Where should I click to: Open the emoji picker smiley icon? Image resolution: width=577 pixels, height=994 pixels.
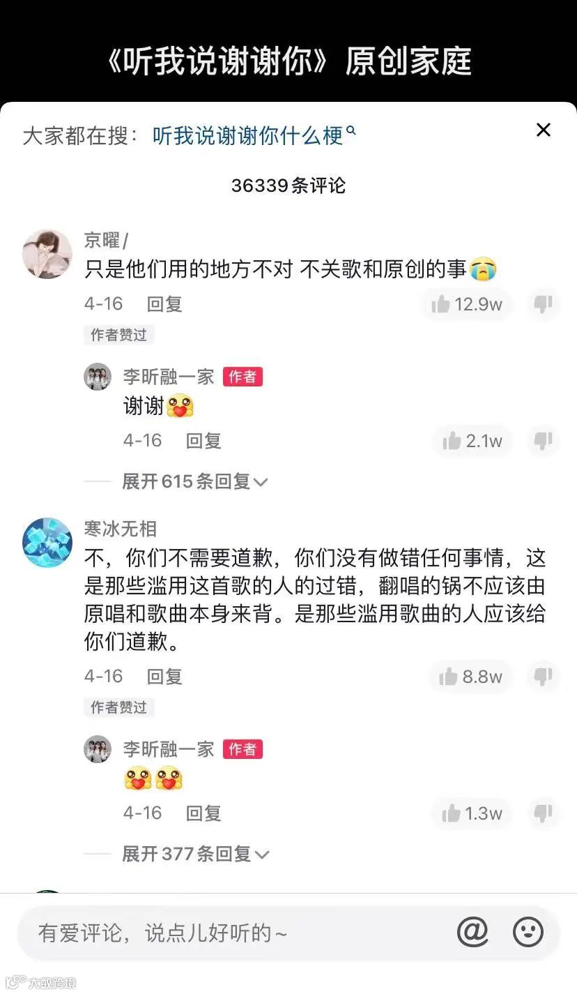(528, 932)
